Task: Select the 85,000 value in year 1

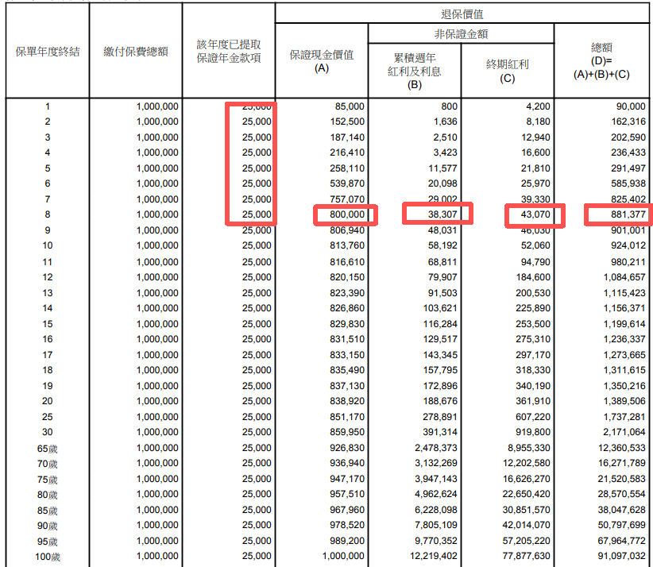Action: coord(348,106)
